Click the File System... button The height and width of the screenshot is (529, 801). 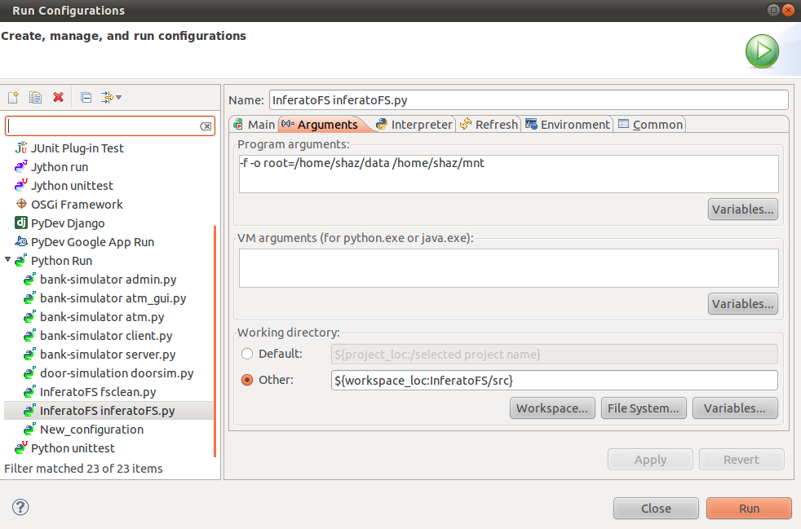point(643,408)
